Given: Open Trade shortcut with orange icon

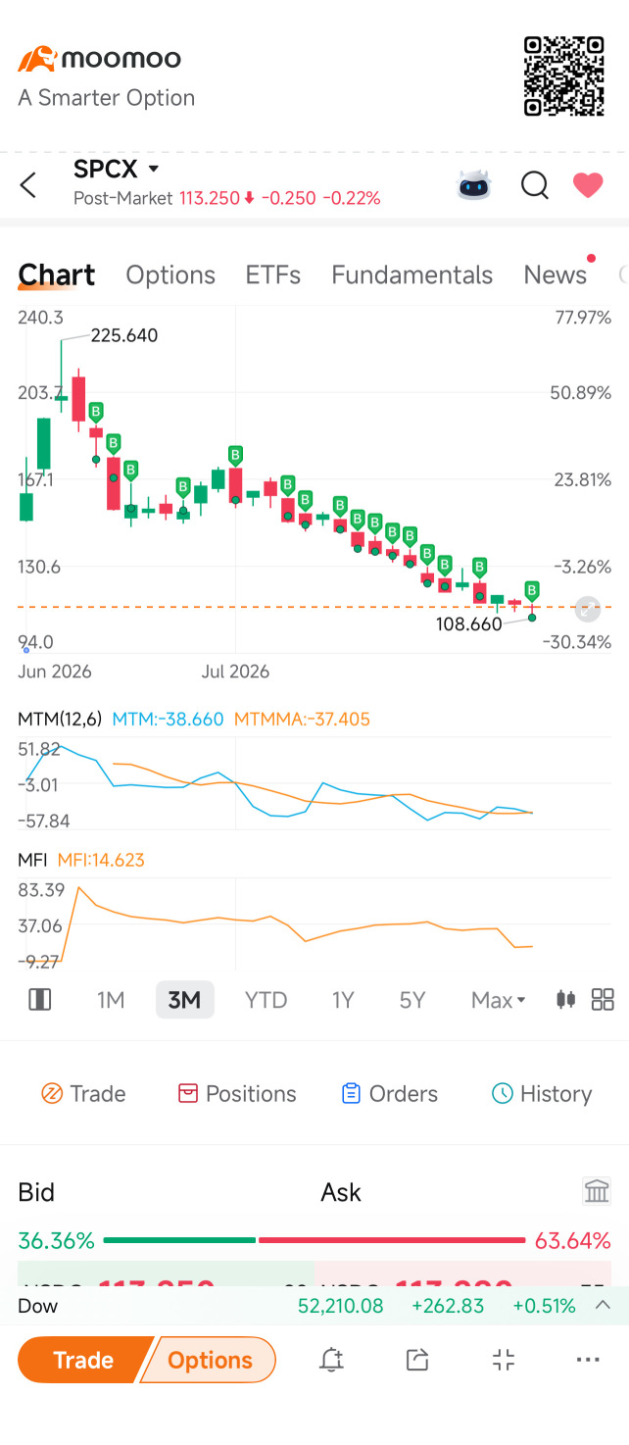Looking at the screenshot, I should 83,1094.
